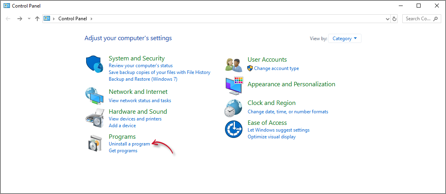
Task: Click the System and Security shield icon
Action: (94, 64)
